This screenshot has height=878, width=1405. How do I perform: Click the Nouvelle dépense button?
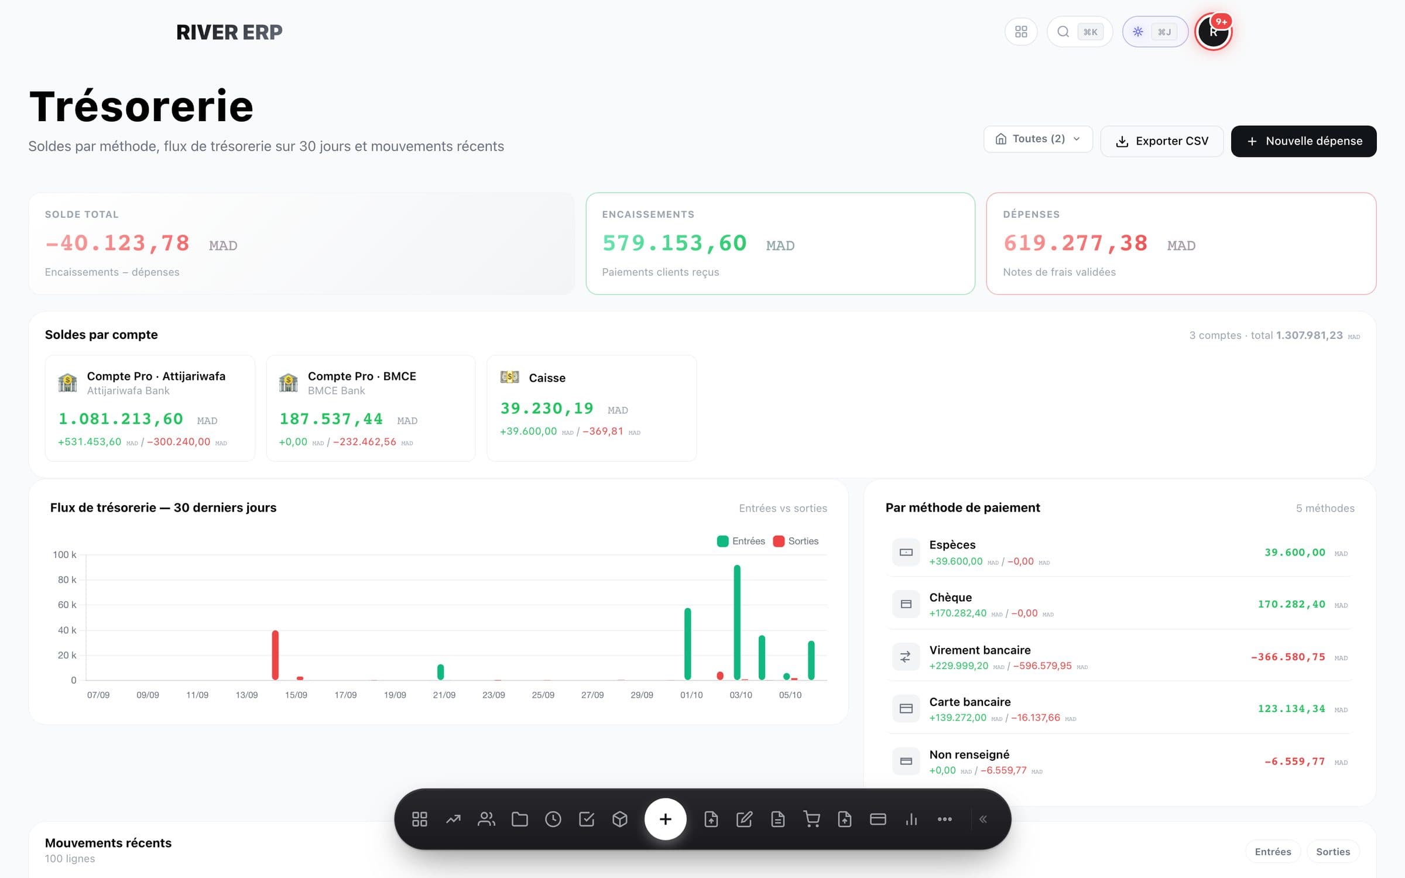click(1304, 141)
